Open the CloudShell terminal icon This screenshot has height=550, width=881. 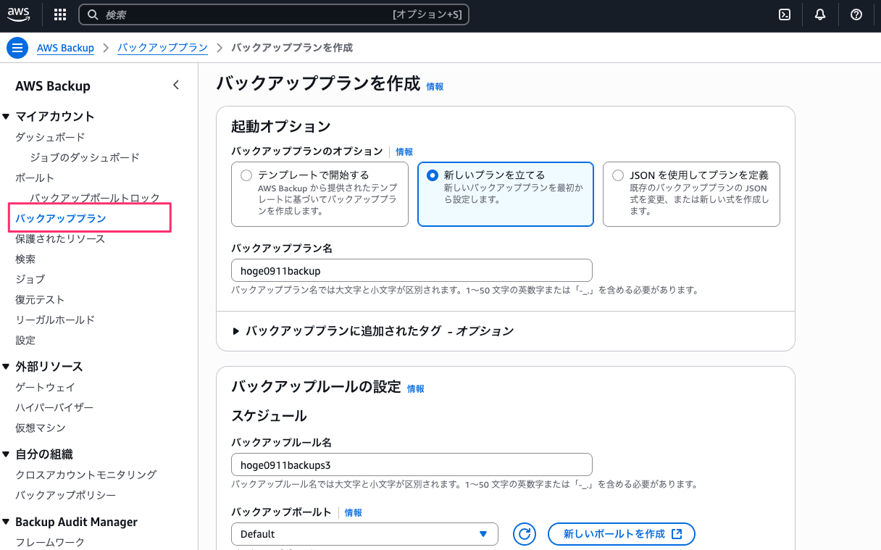[x=784, y=14]
